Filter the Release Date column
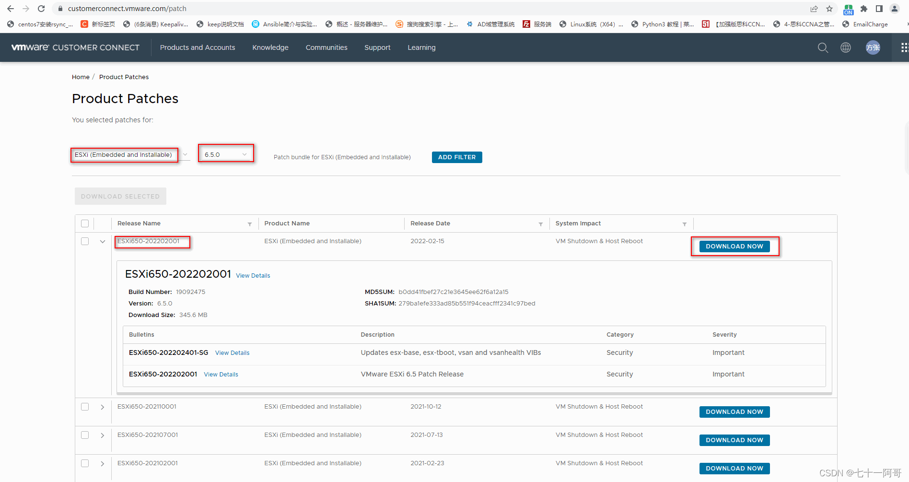 coord(541,224)
